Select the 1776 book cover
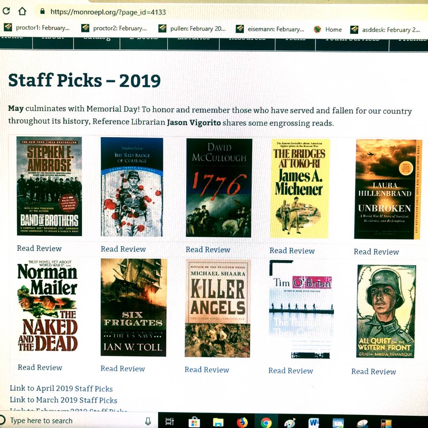The image size is (428, 428). point(219,187)
